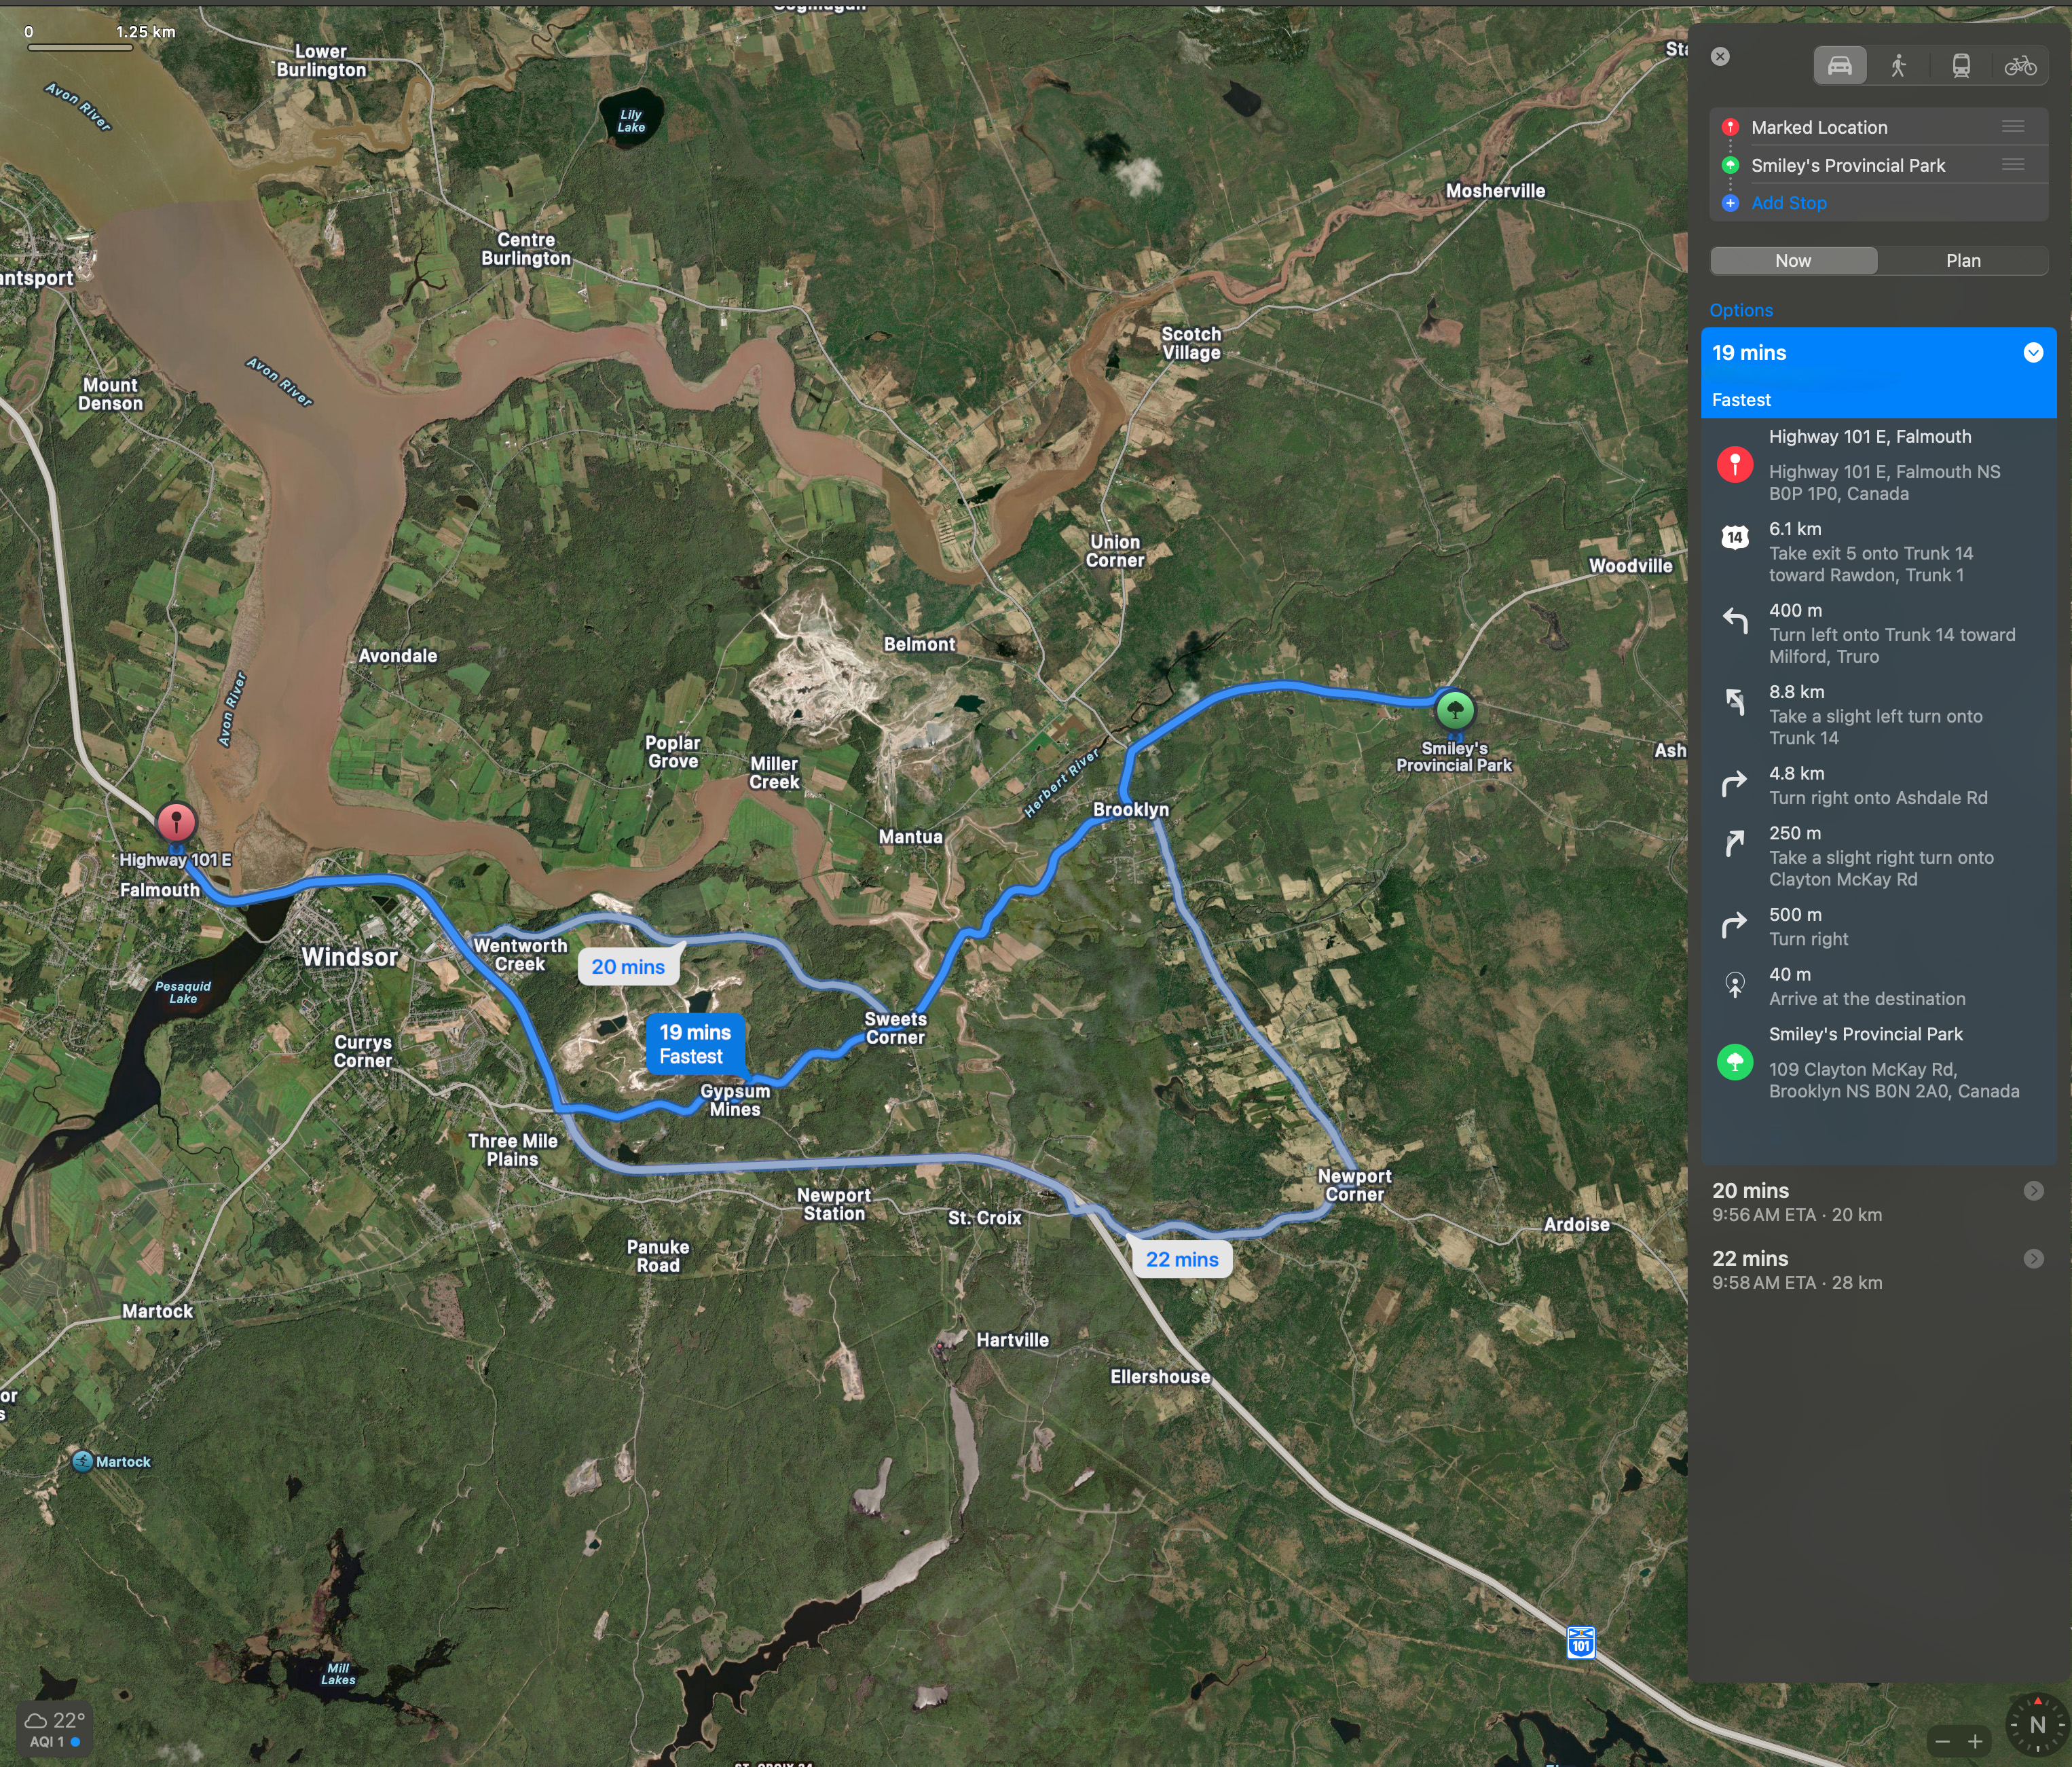Click the Lily Lake label
2072x1767 pixels.
click(x=631, y=121)
